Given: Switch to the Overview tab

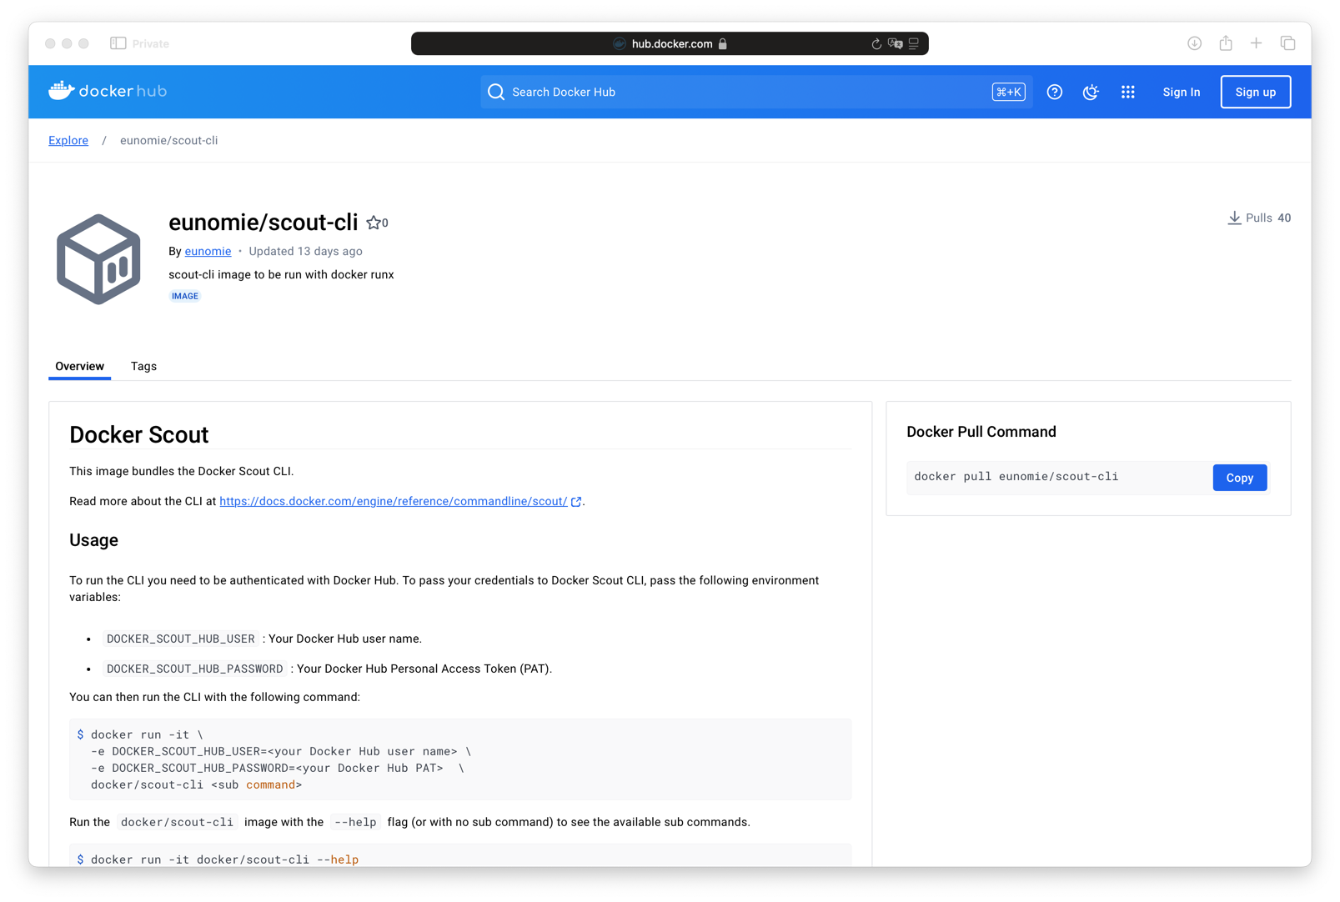Looking at the screenshot, I should (80, 366).
